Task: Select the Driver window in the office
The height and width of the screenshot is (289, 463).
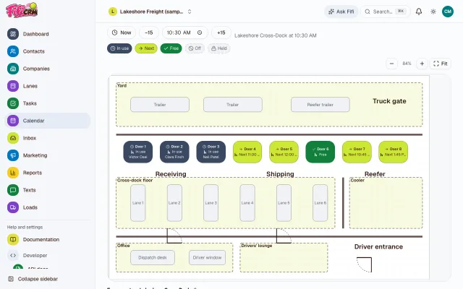Action: (208, 257)
